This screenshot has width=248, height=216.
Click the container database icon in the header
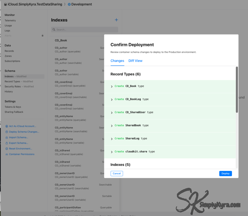tap(5, 4)
